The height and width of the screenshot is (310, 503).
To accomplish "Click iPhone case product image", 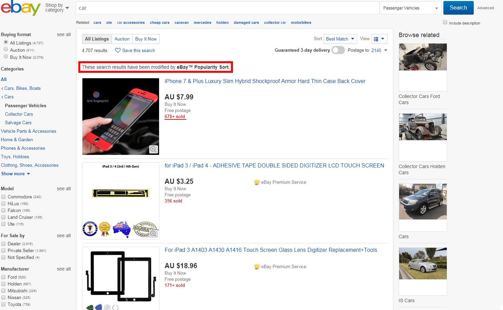I will pos(121,116).
